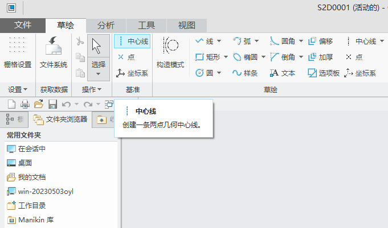388x228 pixels.
Task: Select the datum Point (点) tool
Action: click(x=126, y=57)
